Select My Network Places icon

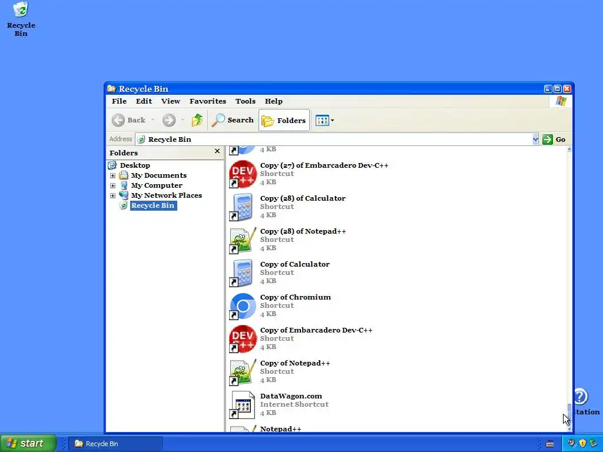[124, 195]
